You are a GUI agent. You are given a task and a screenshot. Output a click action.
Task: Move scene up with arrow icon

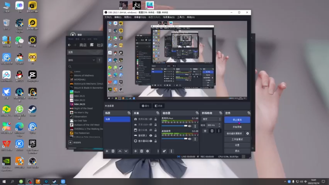(x=120, y=151)
